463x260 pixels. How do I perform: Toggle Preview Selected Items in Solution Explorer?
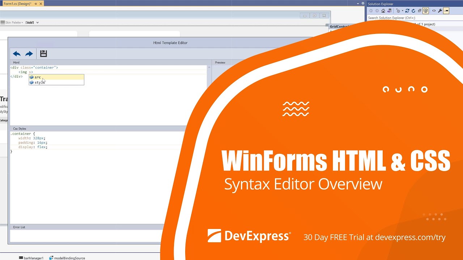tap(446, 11)
